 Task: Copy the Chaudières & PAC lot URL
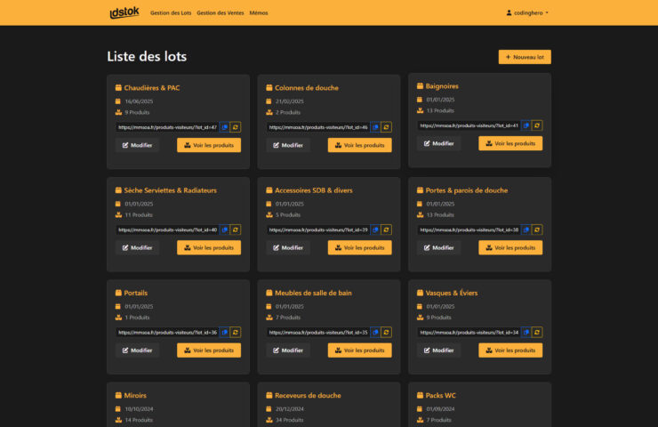(x=224, y=127)
